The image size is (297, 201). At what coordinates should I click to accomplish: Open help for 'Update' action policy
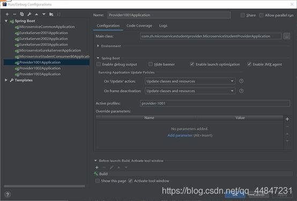point(241,81)
